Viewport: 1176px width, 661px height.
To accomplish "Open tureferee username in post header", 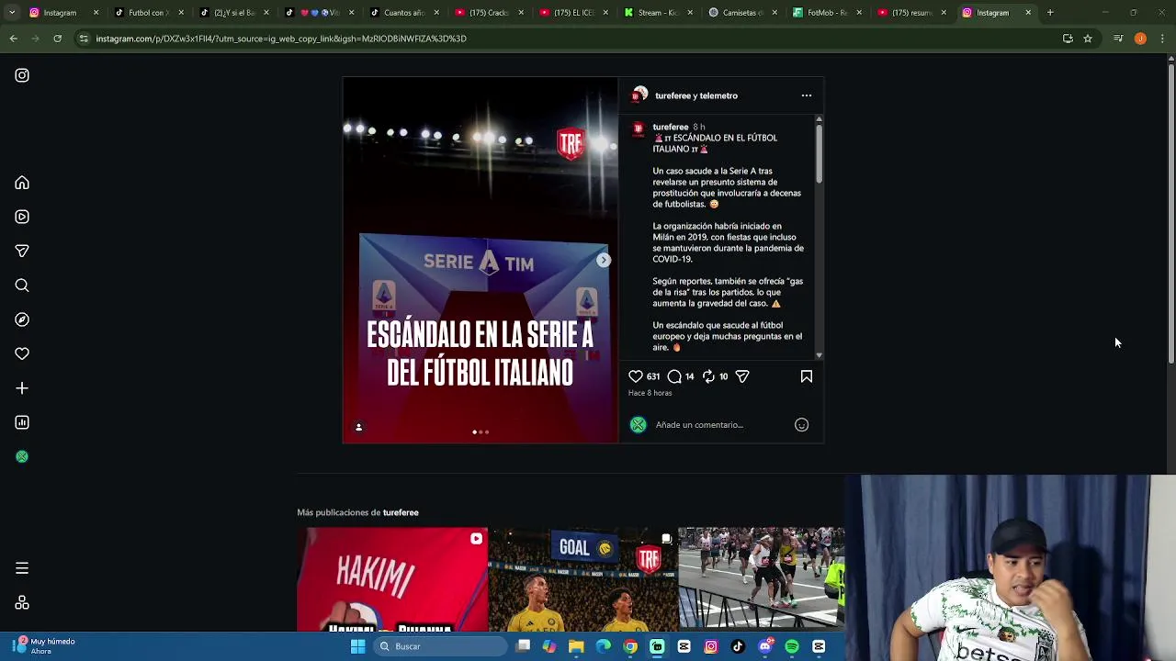I will tap(673, 95).
